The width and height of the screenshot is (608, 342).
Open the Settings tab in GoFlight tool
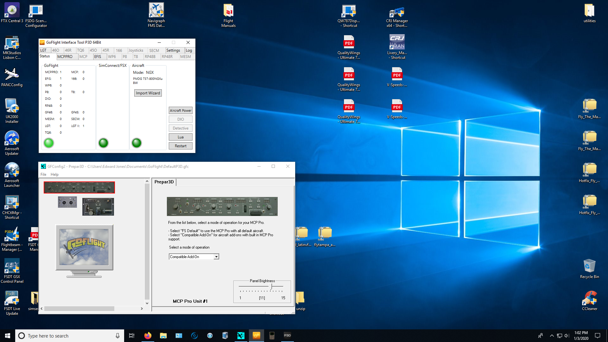(173, 50)
